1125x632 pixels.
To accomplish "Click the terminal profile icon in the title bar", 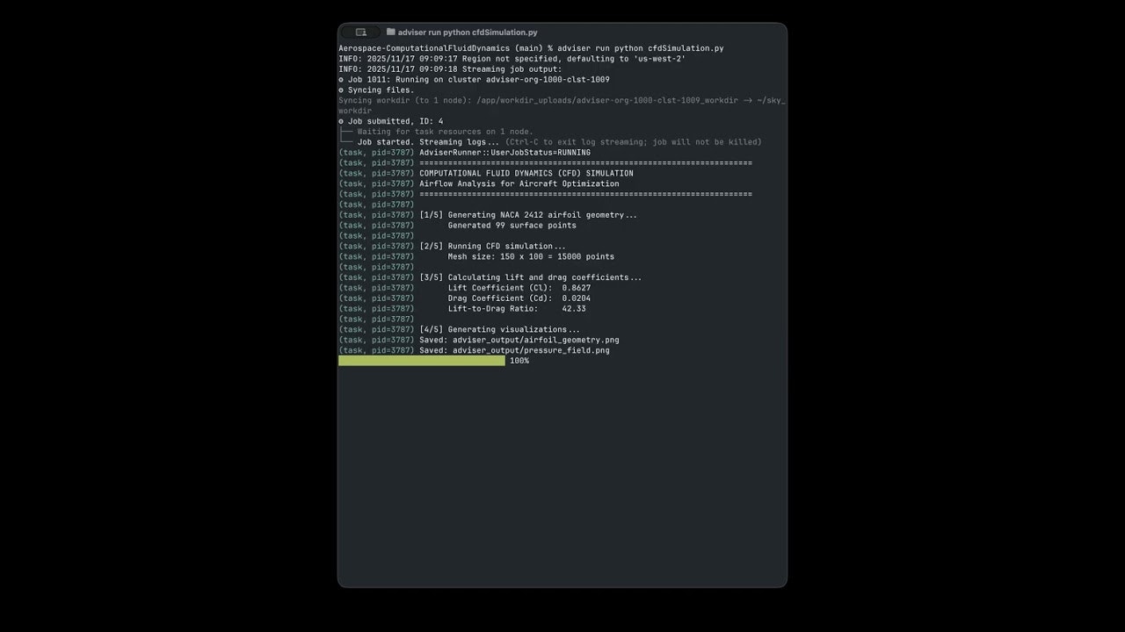I will point(361,31).
